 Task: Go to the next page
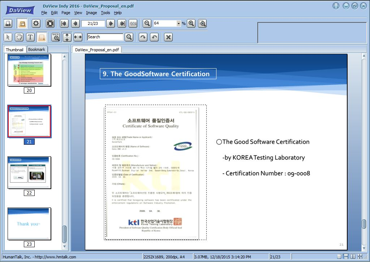pos(111,23)
